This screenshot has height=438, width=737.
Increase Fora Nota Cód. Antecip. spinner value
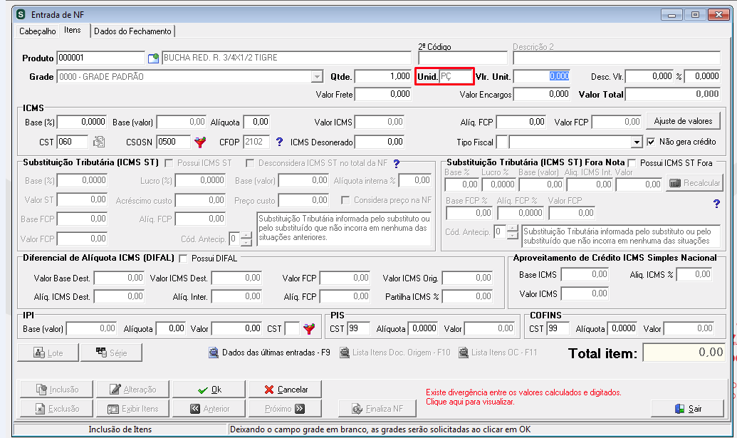[512, 228]
